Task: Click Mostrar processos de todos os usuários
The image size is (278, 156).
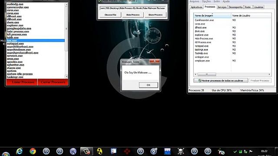Action: pyautogui.click(x=221, y=81)
